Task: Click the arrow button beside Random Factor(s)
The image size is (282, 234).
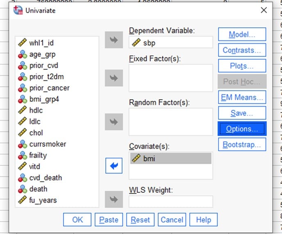Action: [114, 121]
